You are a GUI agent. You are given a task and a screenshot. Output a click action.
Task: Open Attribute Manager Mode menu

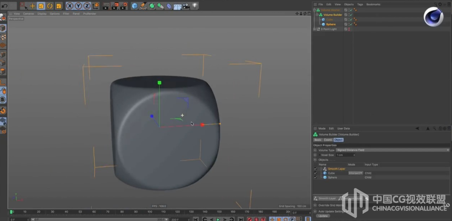click(322, 129)
